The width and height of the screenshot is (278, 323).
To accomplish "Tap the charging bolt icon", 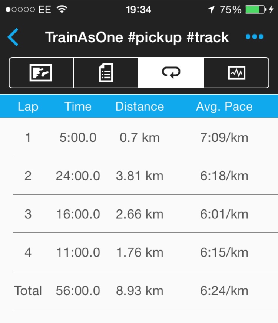I will point(271,9).
